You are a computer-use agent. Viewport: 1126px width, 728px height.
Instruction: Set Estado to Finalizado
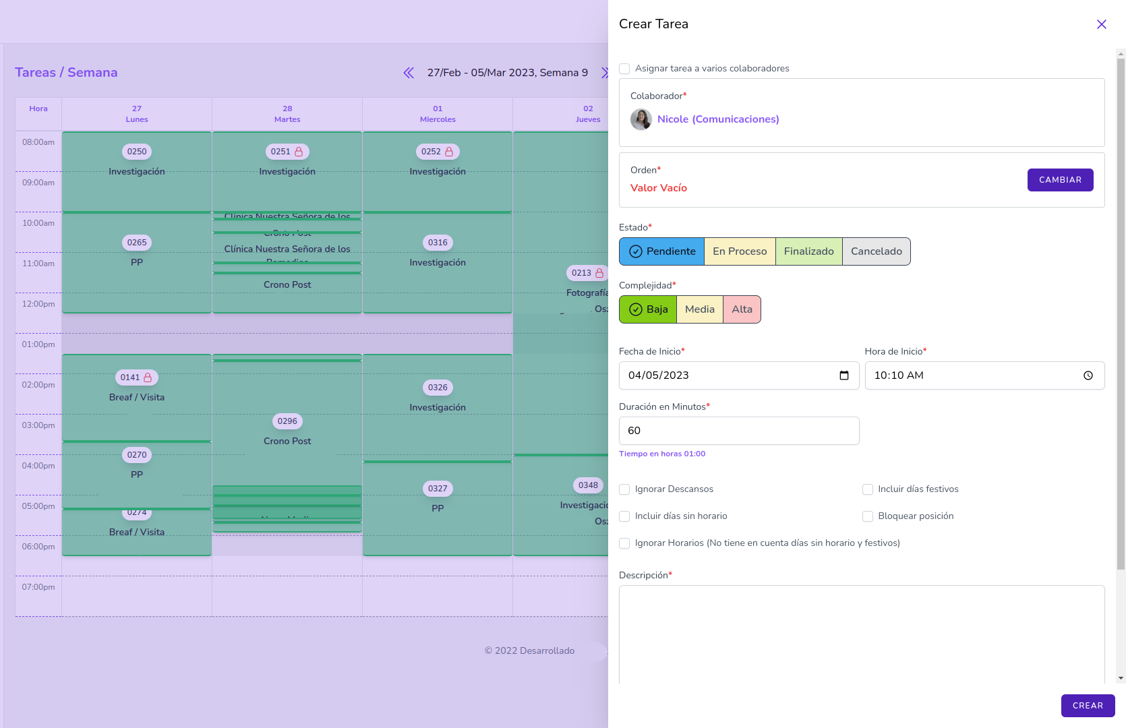coord(808,251)
